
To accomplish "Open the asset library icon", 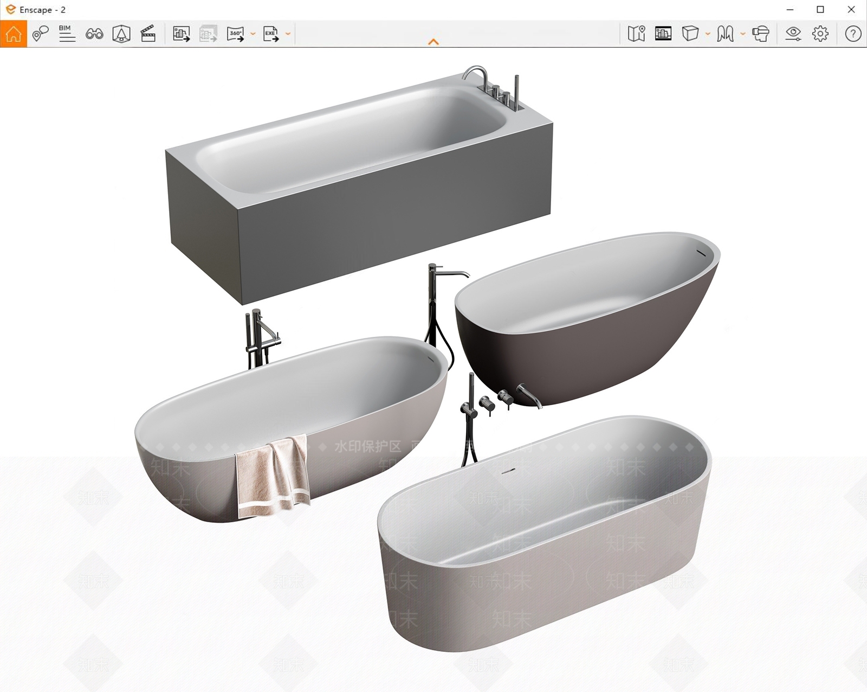I will pyautogui.click(x=663, y=34).
